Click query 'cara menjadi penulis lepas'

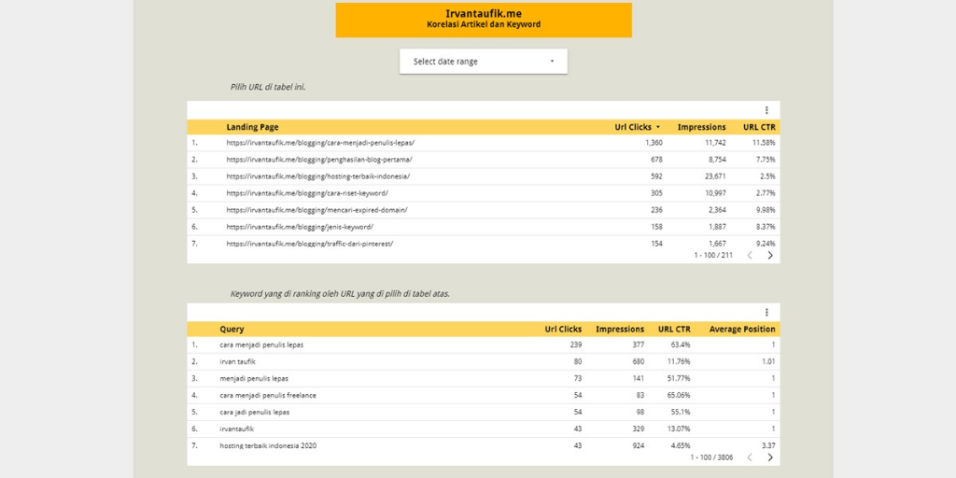coord(261,344)
